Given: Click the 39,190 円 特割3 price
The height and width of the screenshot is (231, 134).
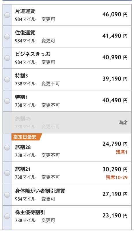Looking at the screenshot, I should pos(115,79).
